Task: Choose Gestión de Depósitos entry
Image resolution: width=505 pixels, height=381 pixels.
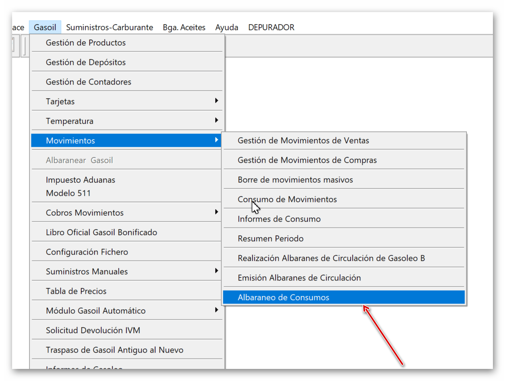Action: click(x=86, y=62)
